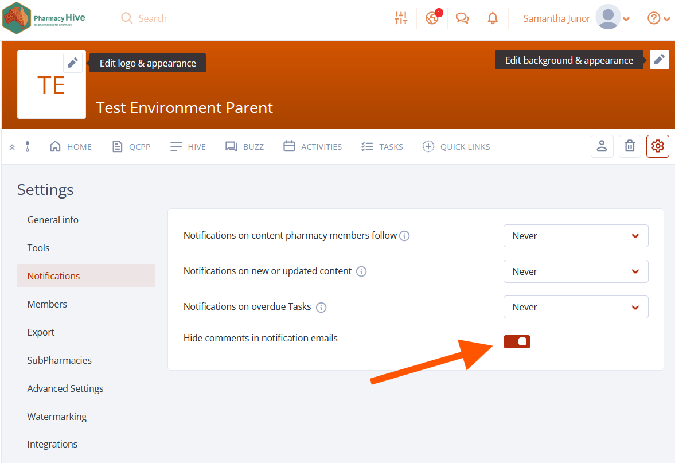The width and height of the screenshot is (675, 463).
Task: Open the overdue Tasks notifications dropdown
Action: tap(576, 307)
